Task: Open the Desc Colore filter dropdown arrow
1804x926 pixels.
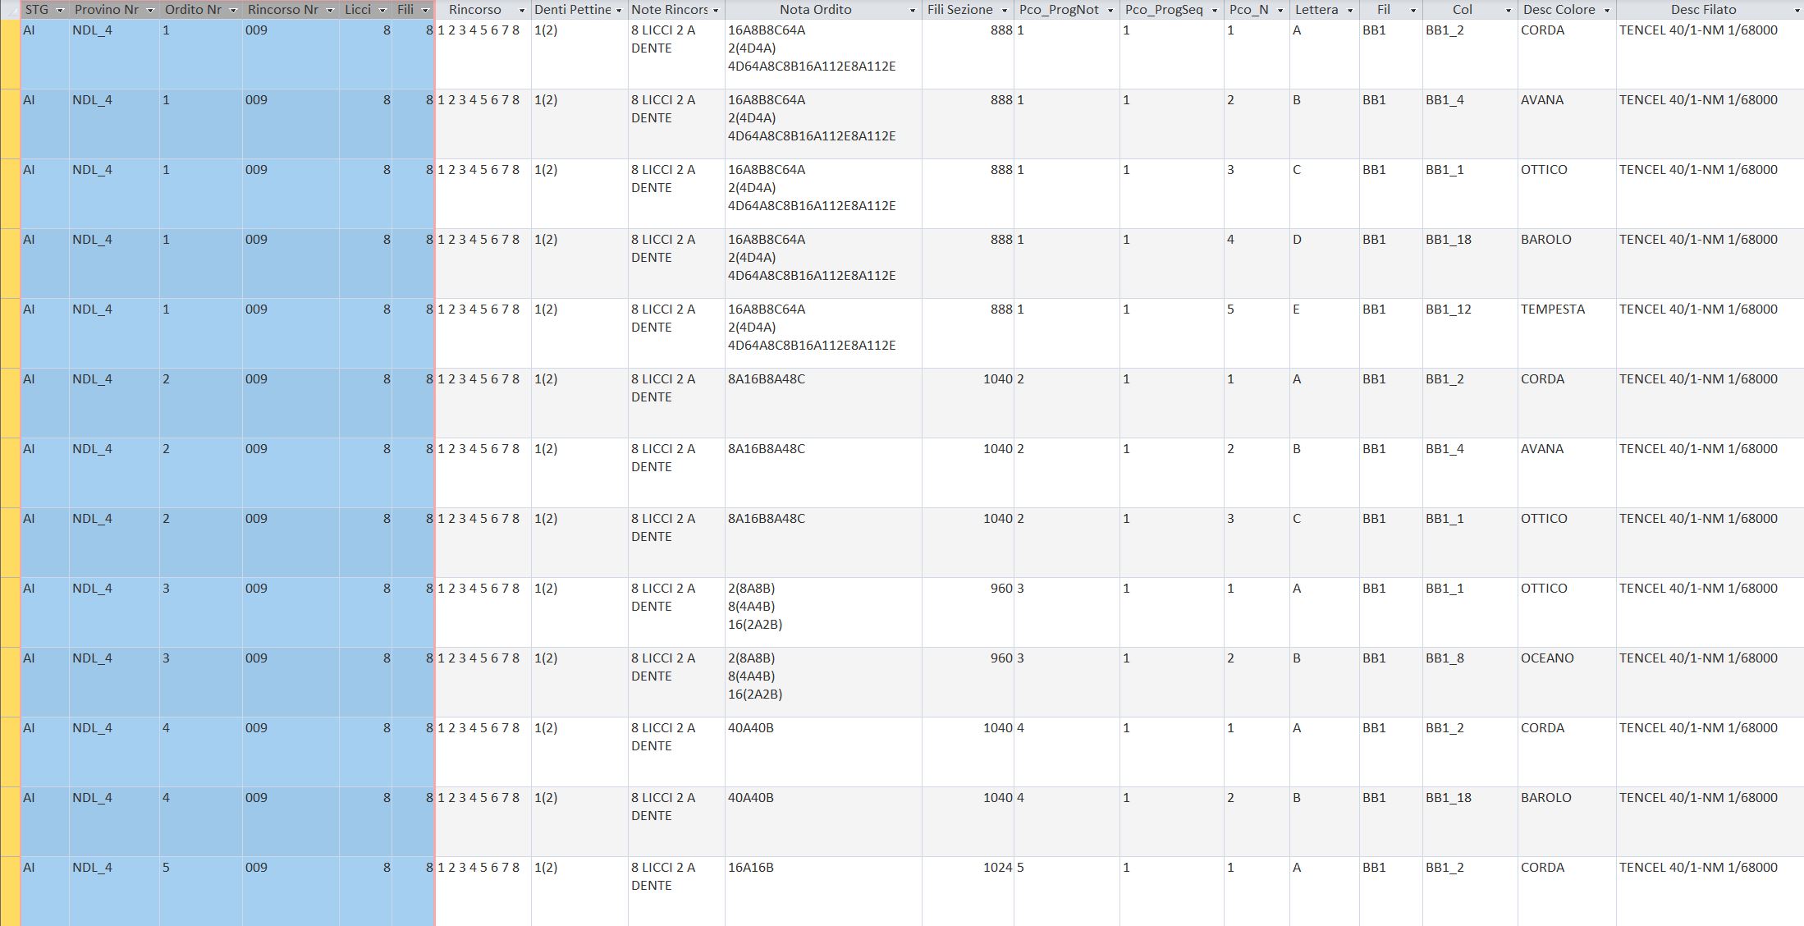Action: (x=1606, y=10)
